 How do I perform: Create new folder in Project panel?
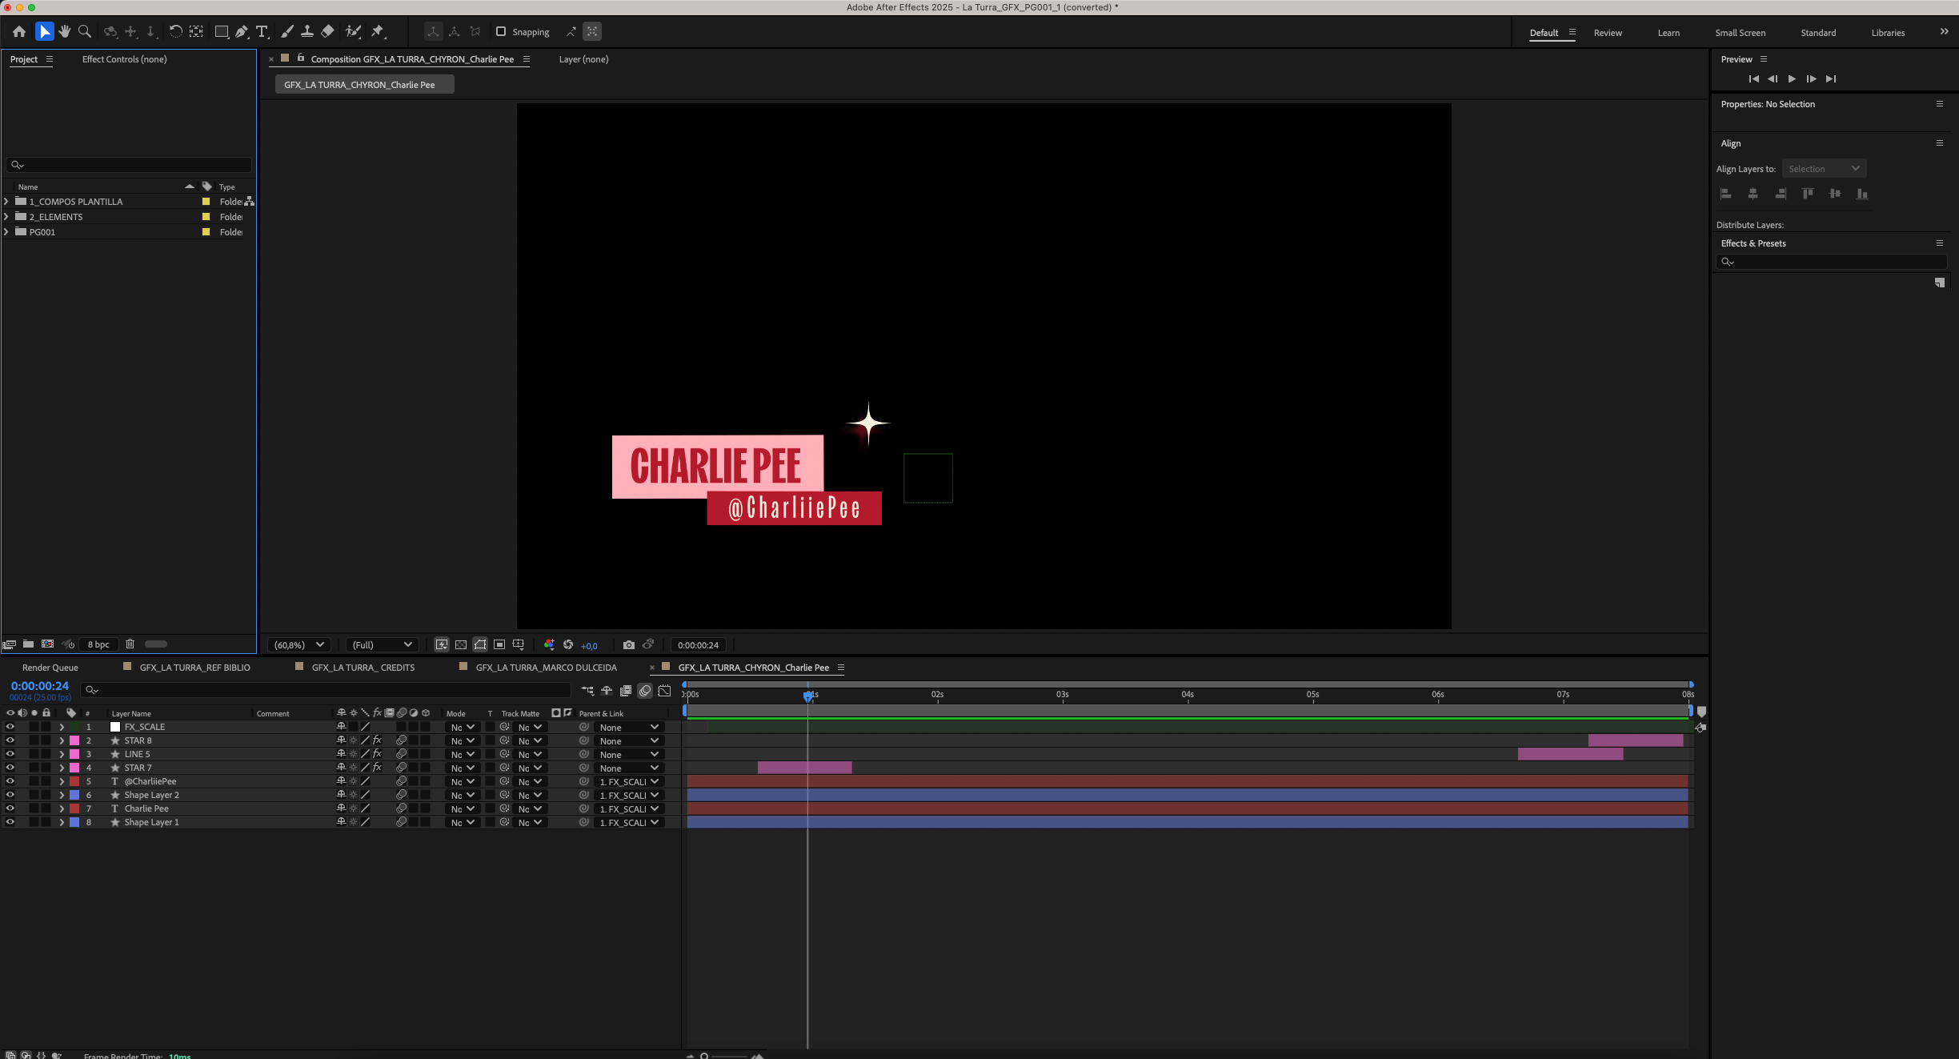click(x=28, y=644)
